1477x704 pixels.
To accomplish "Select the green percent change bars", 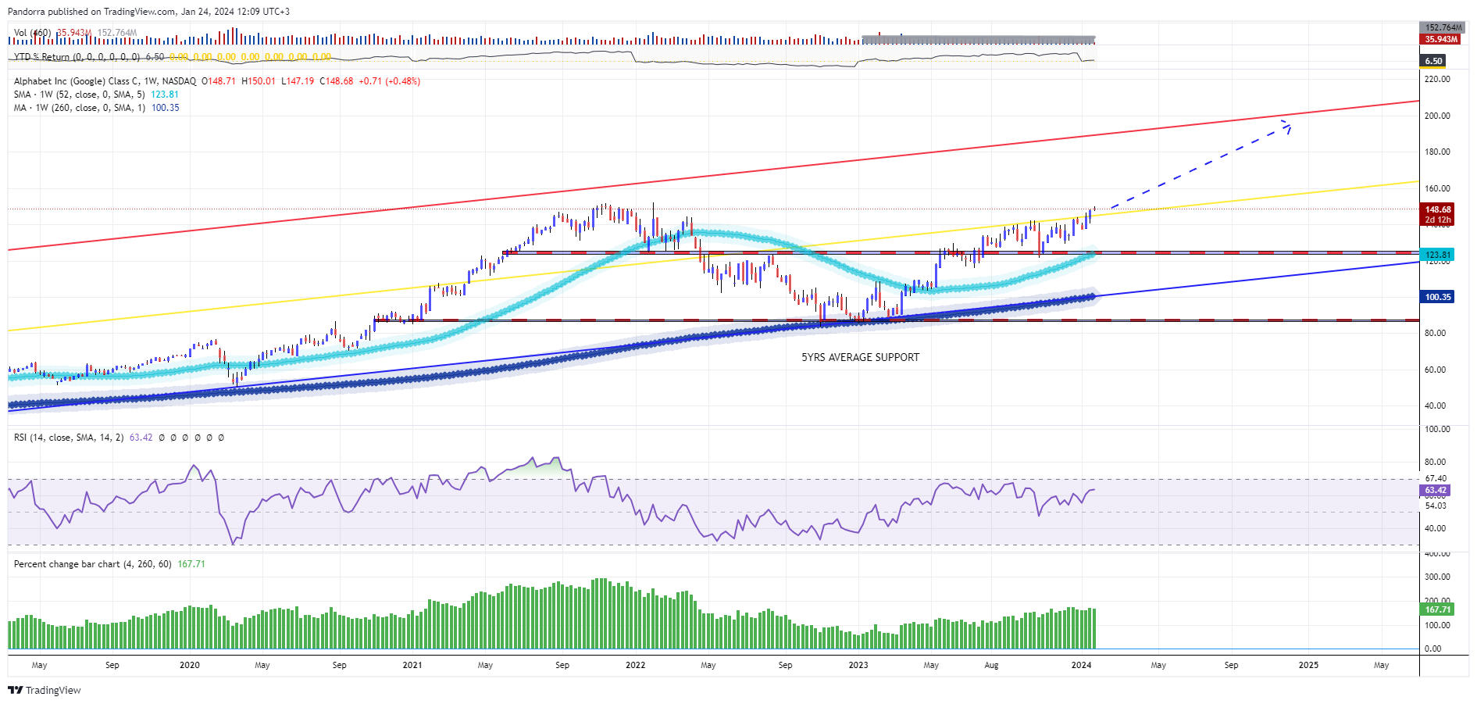I will (x=551, y=617).
